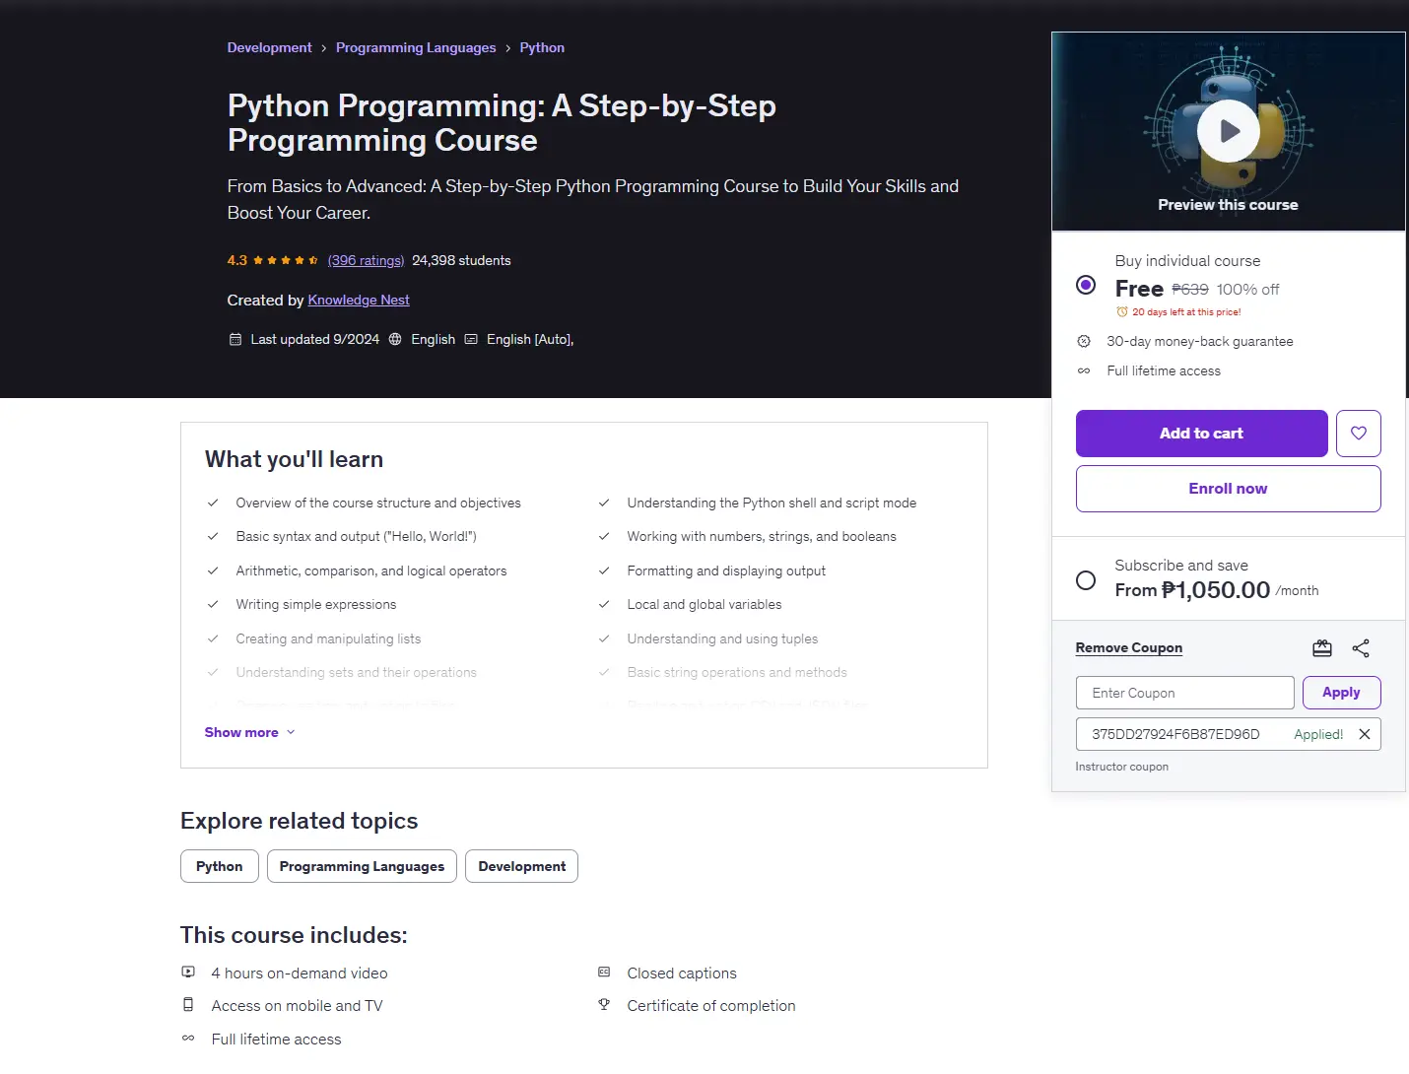This screenshot has height=1074, width=1409.
Task: Open the Python breadcrumb link
Action: (x=542, y=48)
